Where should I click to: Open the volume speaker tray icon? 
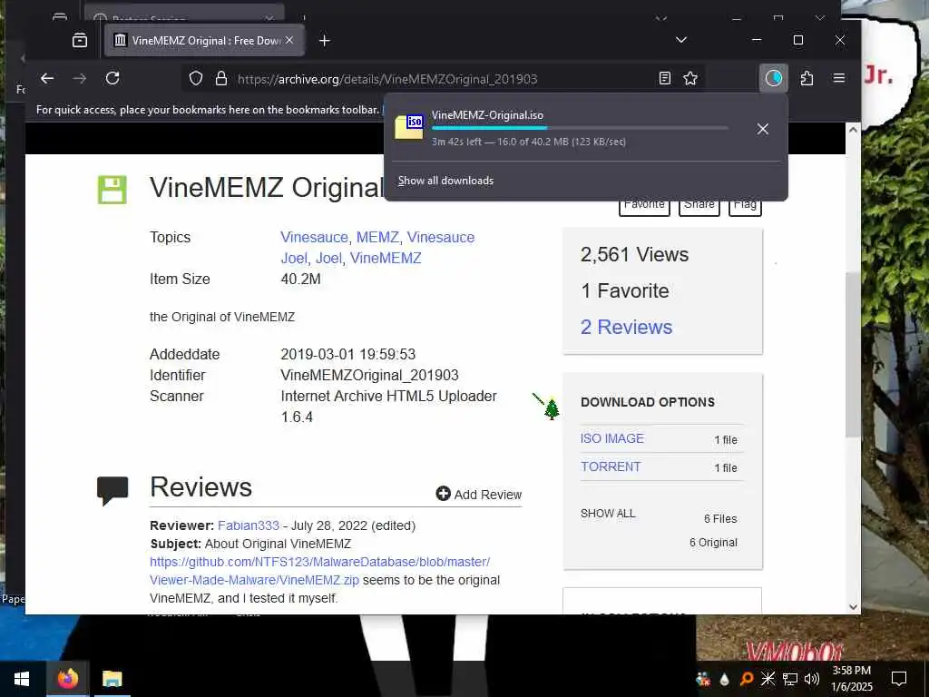(x=812, y=679)
